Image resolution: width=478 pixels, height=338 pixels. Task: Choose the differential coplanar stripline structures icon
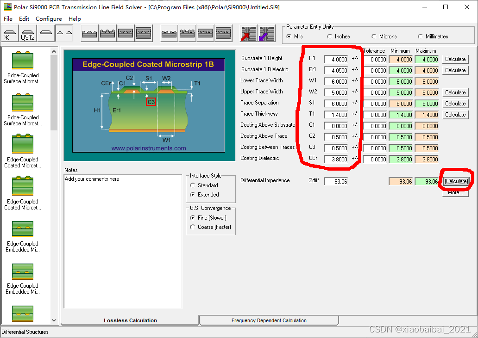point(223,33)
